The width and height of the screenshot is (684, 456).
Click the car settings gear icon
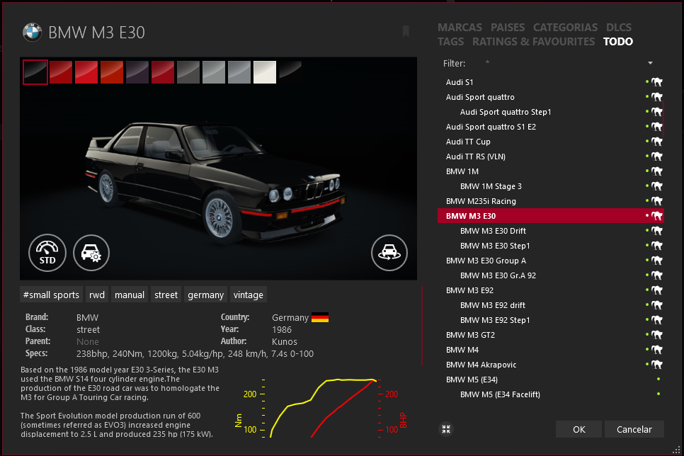coord(92,252)
